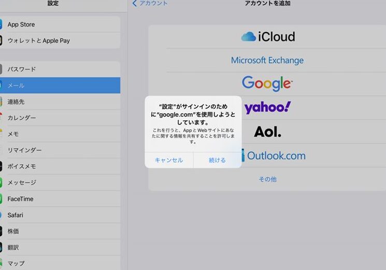Open the リマインダー settings row
Screen dimensions: 386x270
[x=60, y=150]
